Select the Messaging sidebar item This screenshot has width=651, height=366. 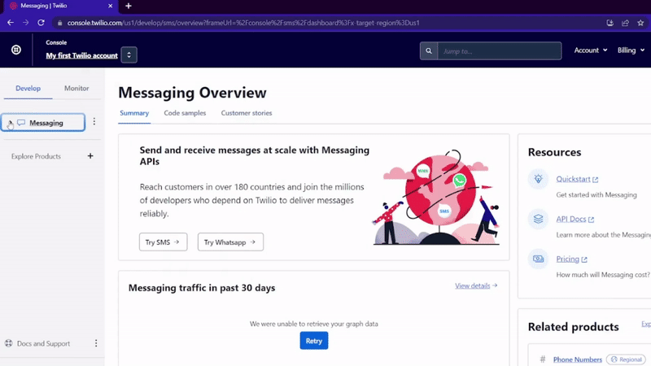pyautogui.click(x=43, y=123)
